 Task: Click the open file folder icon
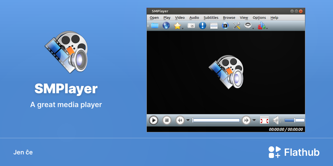[x=155, y=26]
